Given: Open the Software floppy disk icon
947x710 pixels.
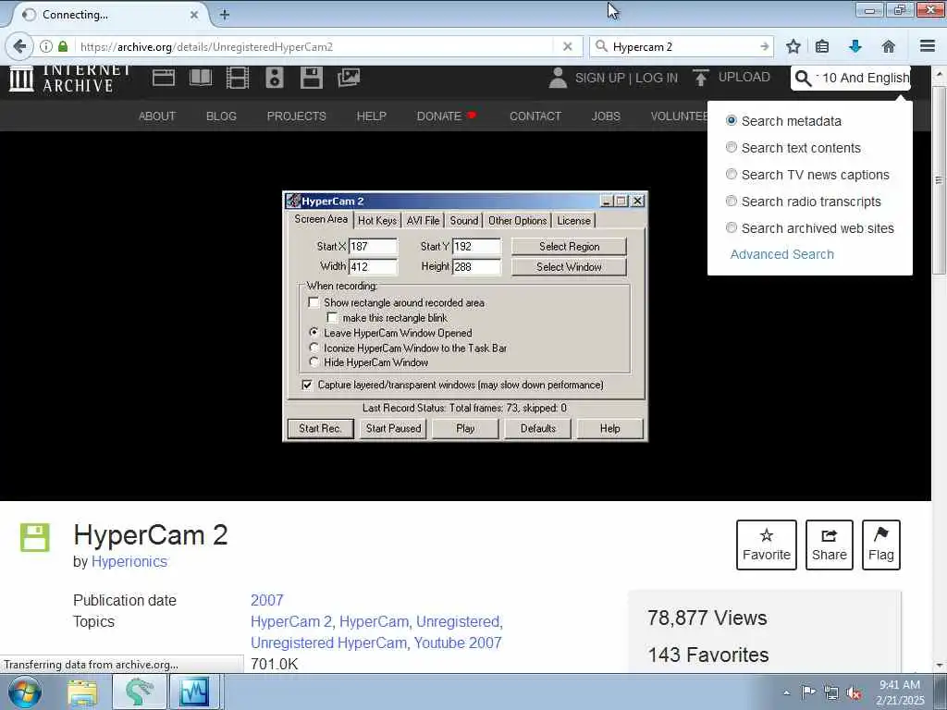Looking at the screenshot, I should pos(312,78).
